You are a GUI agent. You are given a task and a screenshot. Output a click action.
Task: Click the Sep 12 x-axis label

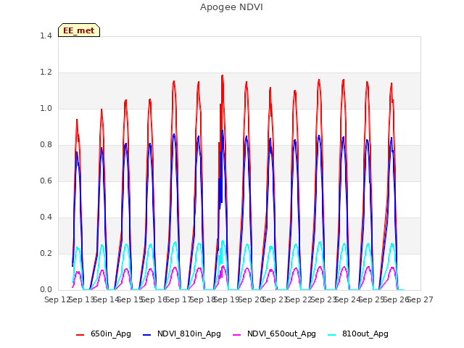(x=57, y=299)
